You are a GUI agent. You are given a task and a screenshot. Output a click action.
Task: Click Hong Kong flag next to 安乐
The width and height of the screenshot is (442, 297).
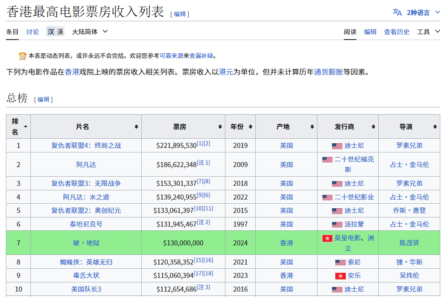[x=340, y=276]
